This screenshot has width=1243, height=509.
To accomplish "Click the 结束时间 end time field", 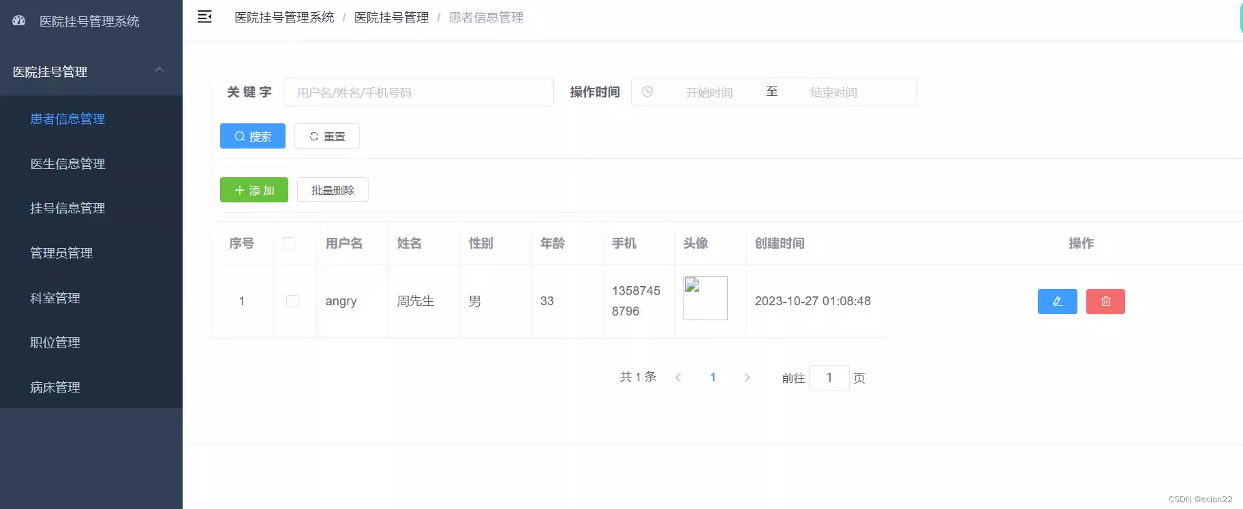I will click(x=833, y=92).
